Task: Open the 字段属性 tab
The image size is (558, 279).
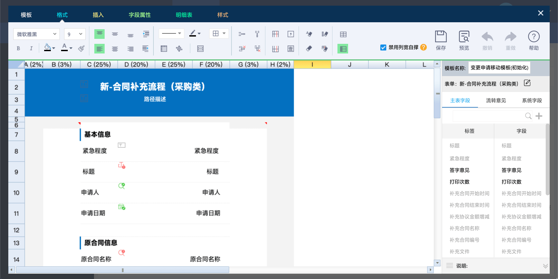Action: 139,15
